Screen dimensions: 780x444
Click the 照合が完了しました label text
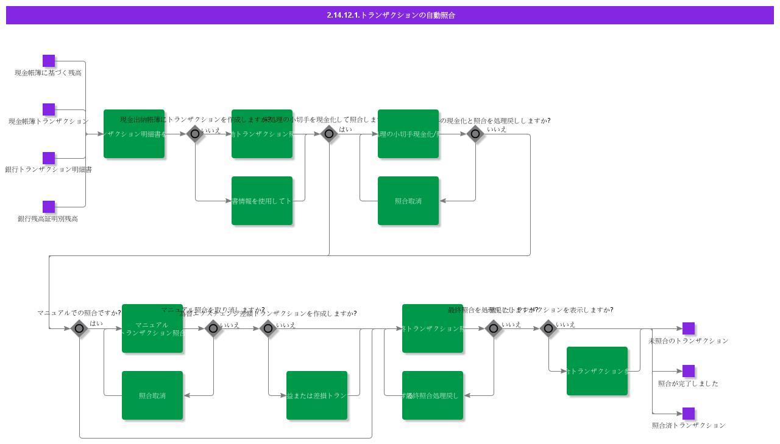point(689,384)
